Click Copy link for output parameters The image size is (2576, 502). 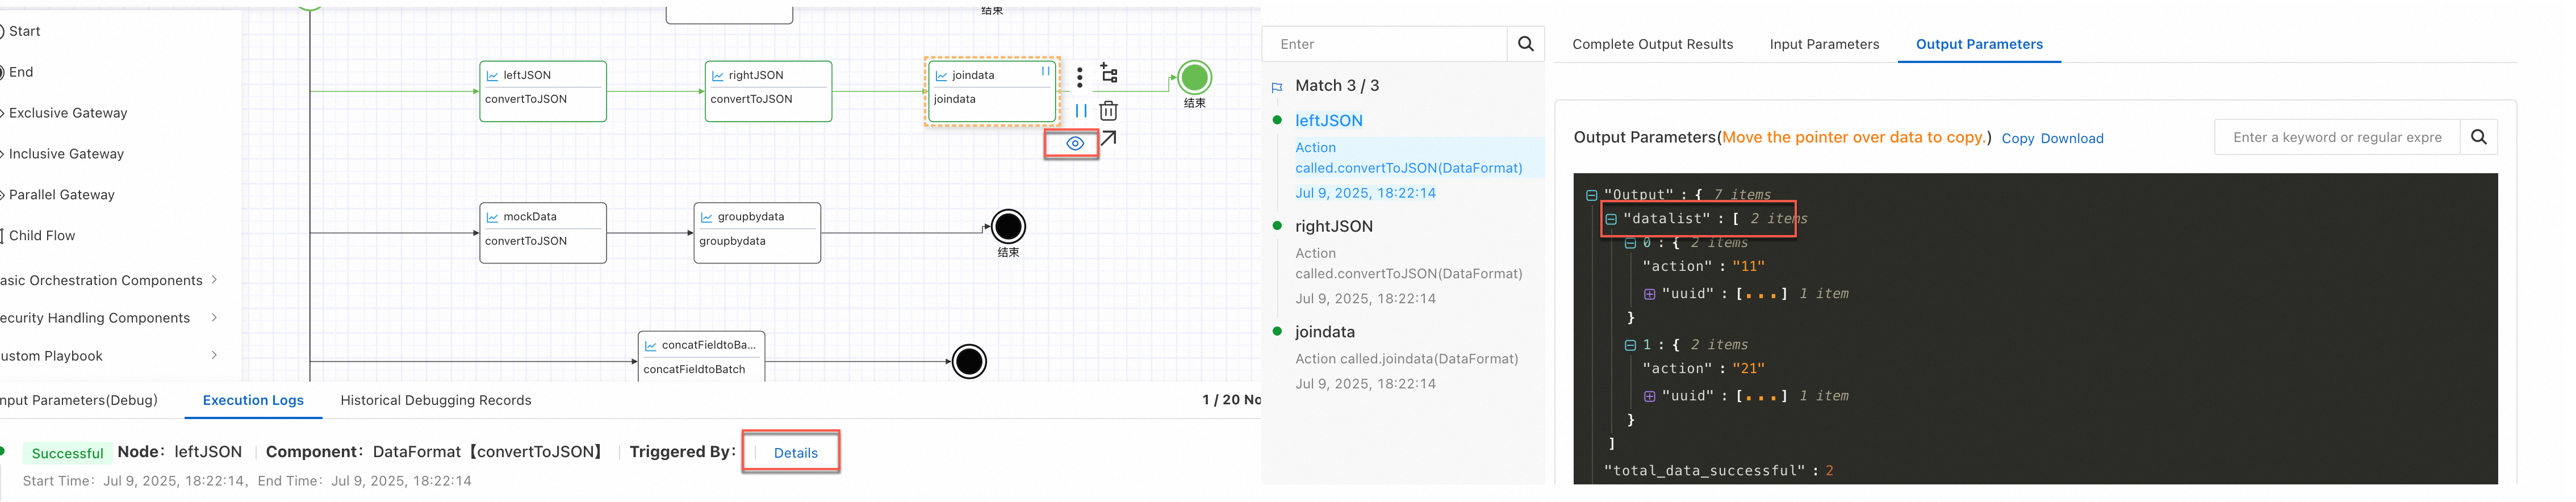tap(2017, 139)
